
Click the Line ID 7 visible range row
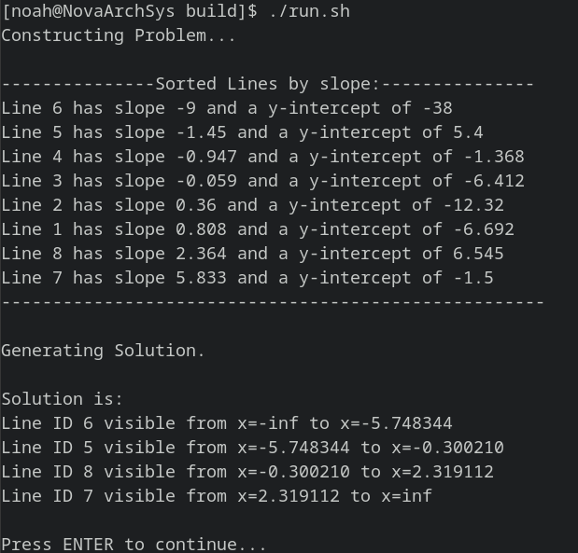click(x=217, y=496)
